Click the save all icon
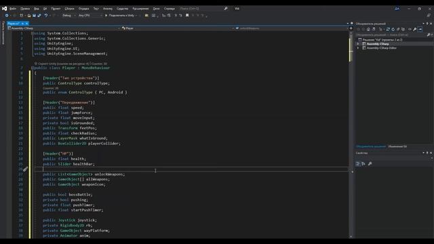The image size is (434, 244). click(x=39, y=16)
